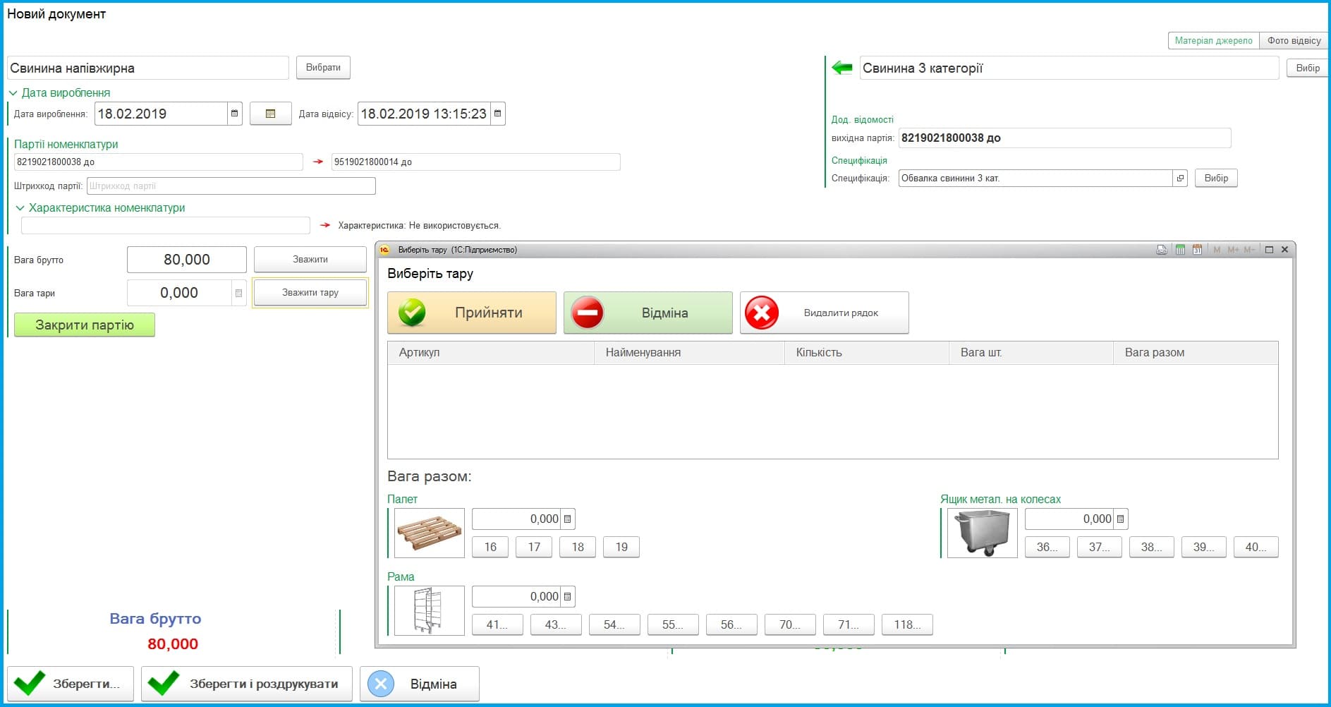The width and height of the screenshot is (1331, 707).
Task: Click the M memory button in the title bar
Action: 1217,250
